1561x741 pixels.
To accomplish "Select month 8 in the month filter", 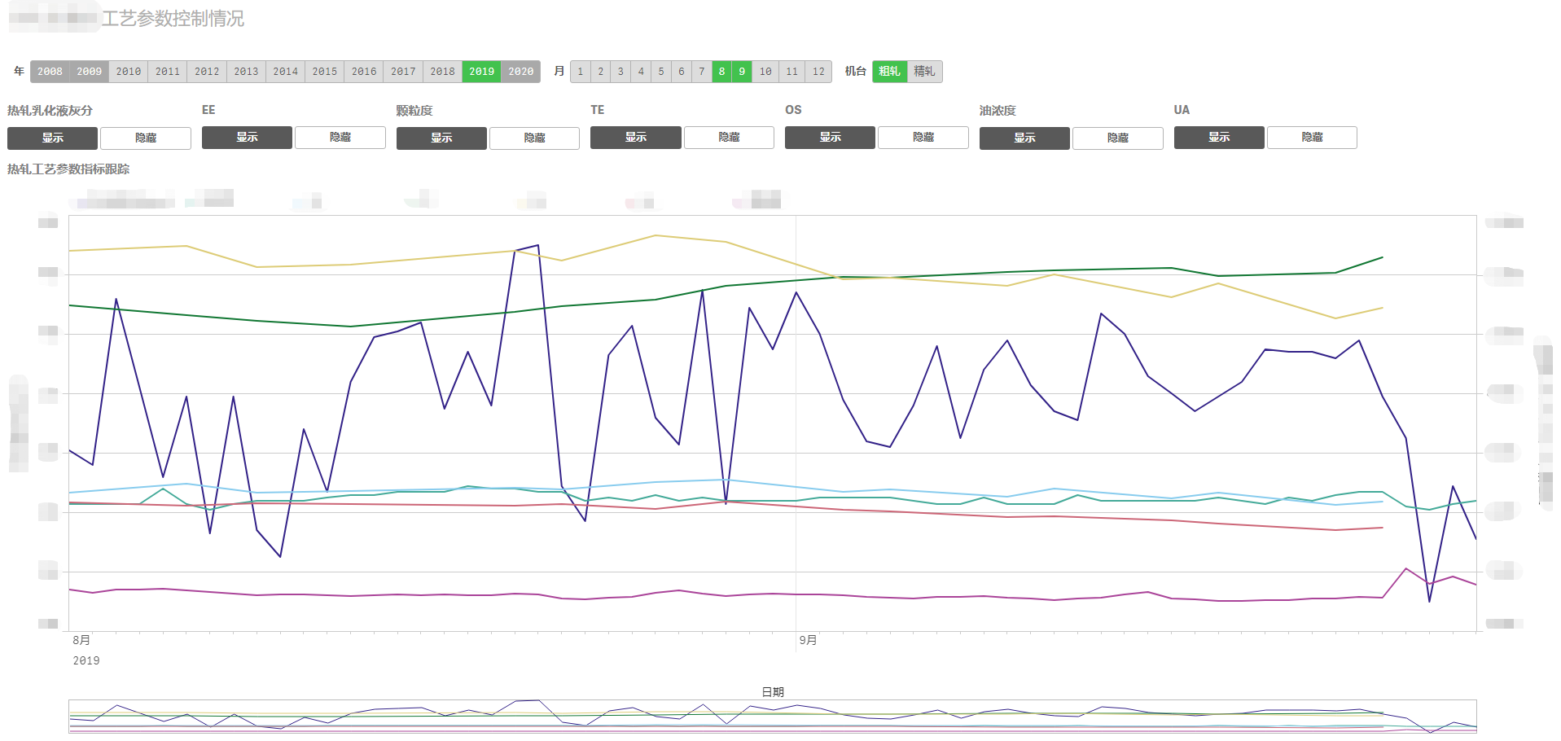I will pos(721,72).
